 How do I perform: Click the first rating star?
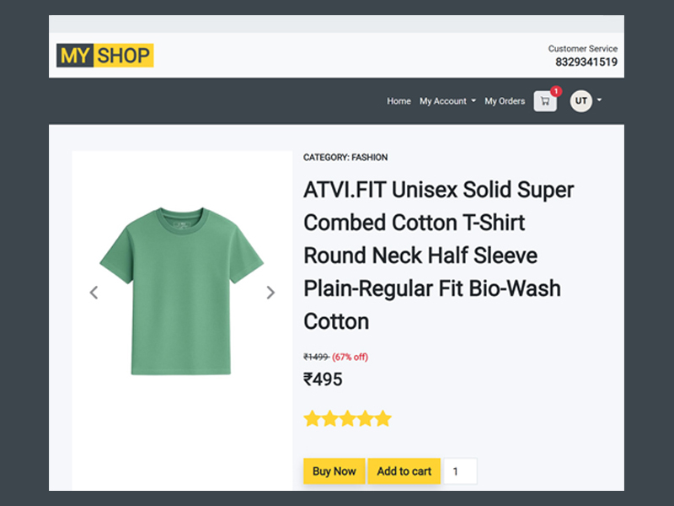(312, 418)
